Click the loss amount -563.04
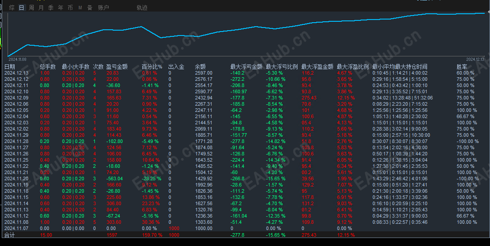Screen dimensions: 490x246 (115, 179)
